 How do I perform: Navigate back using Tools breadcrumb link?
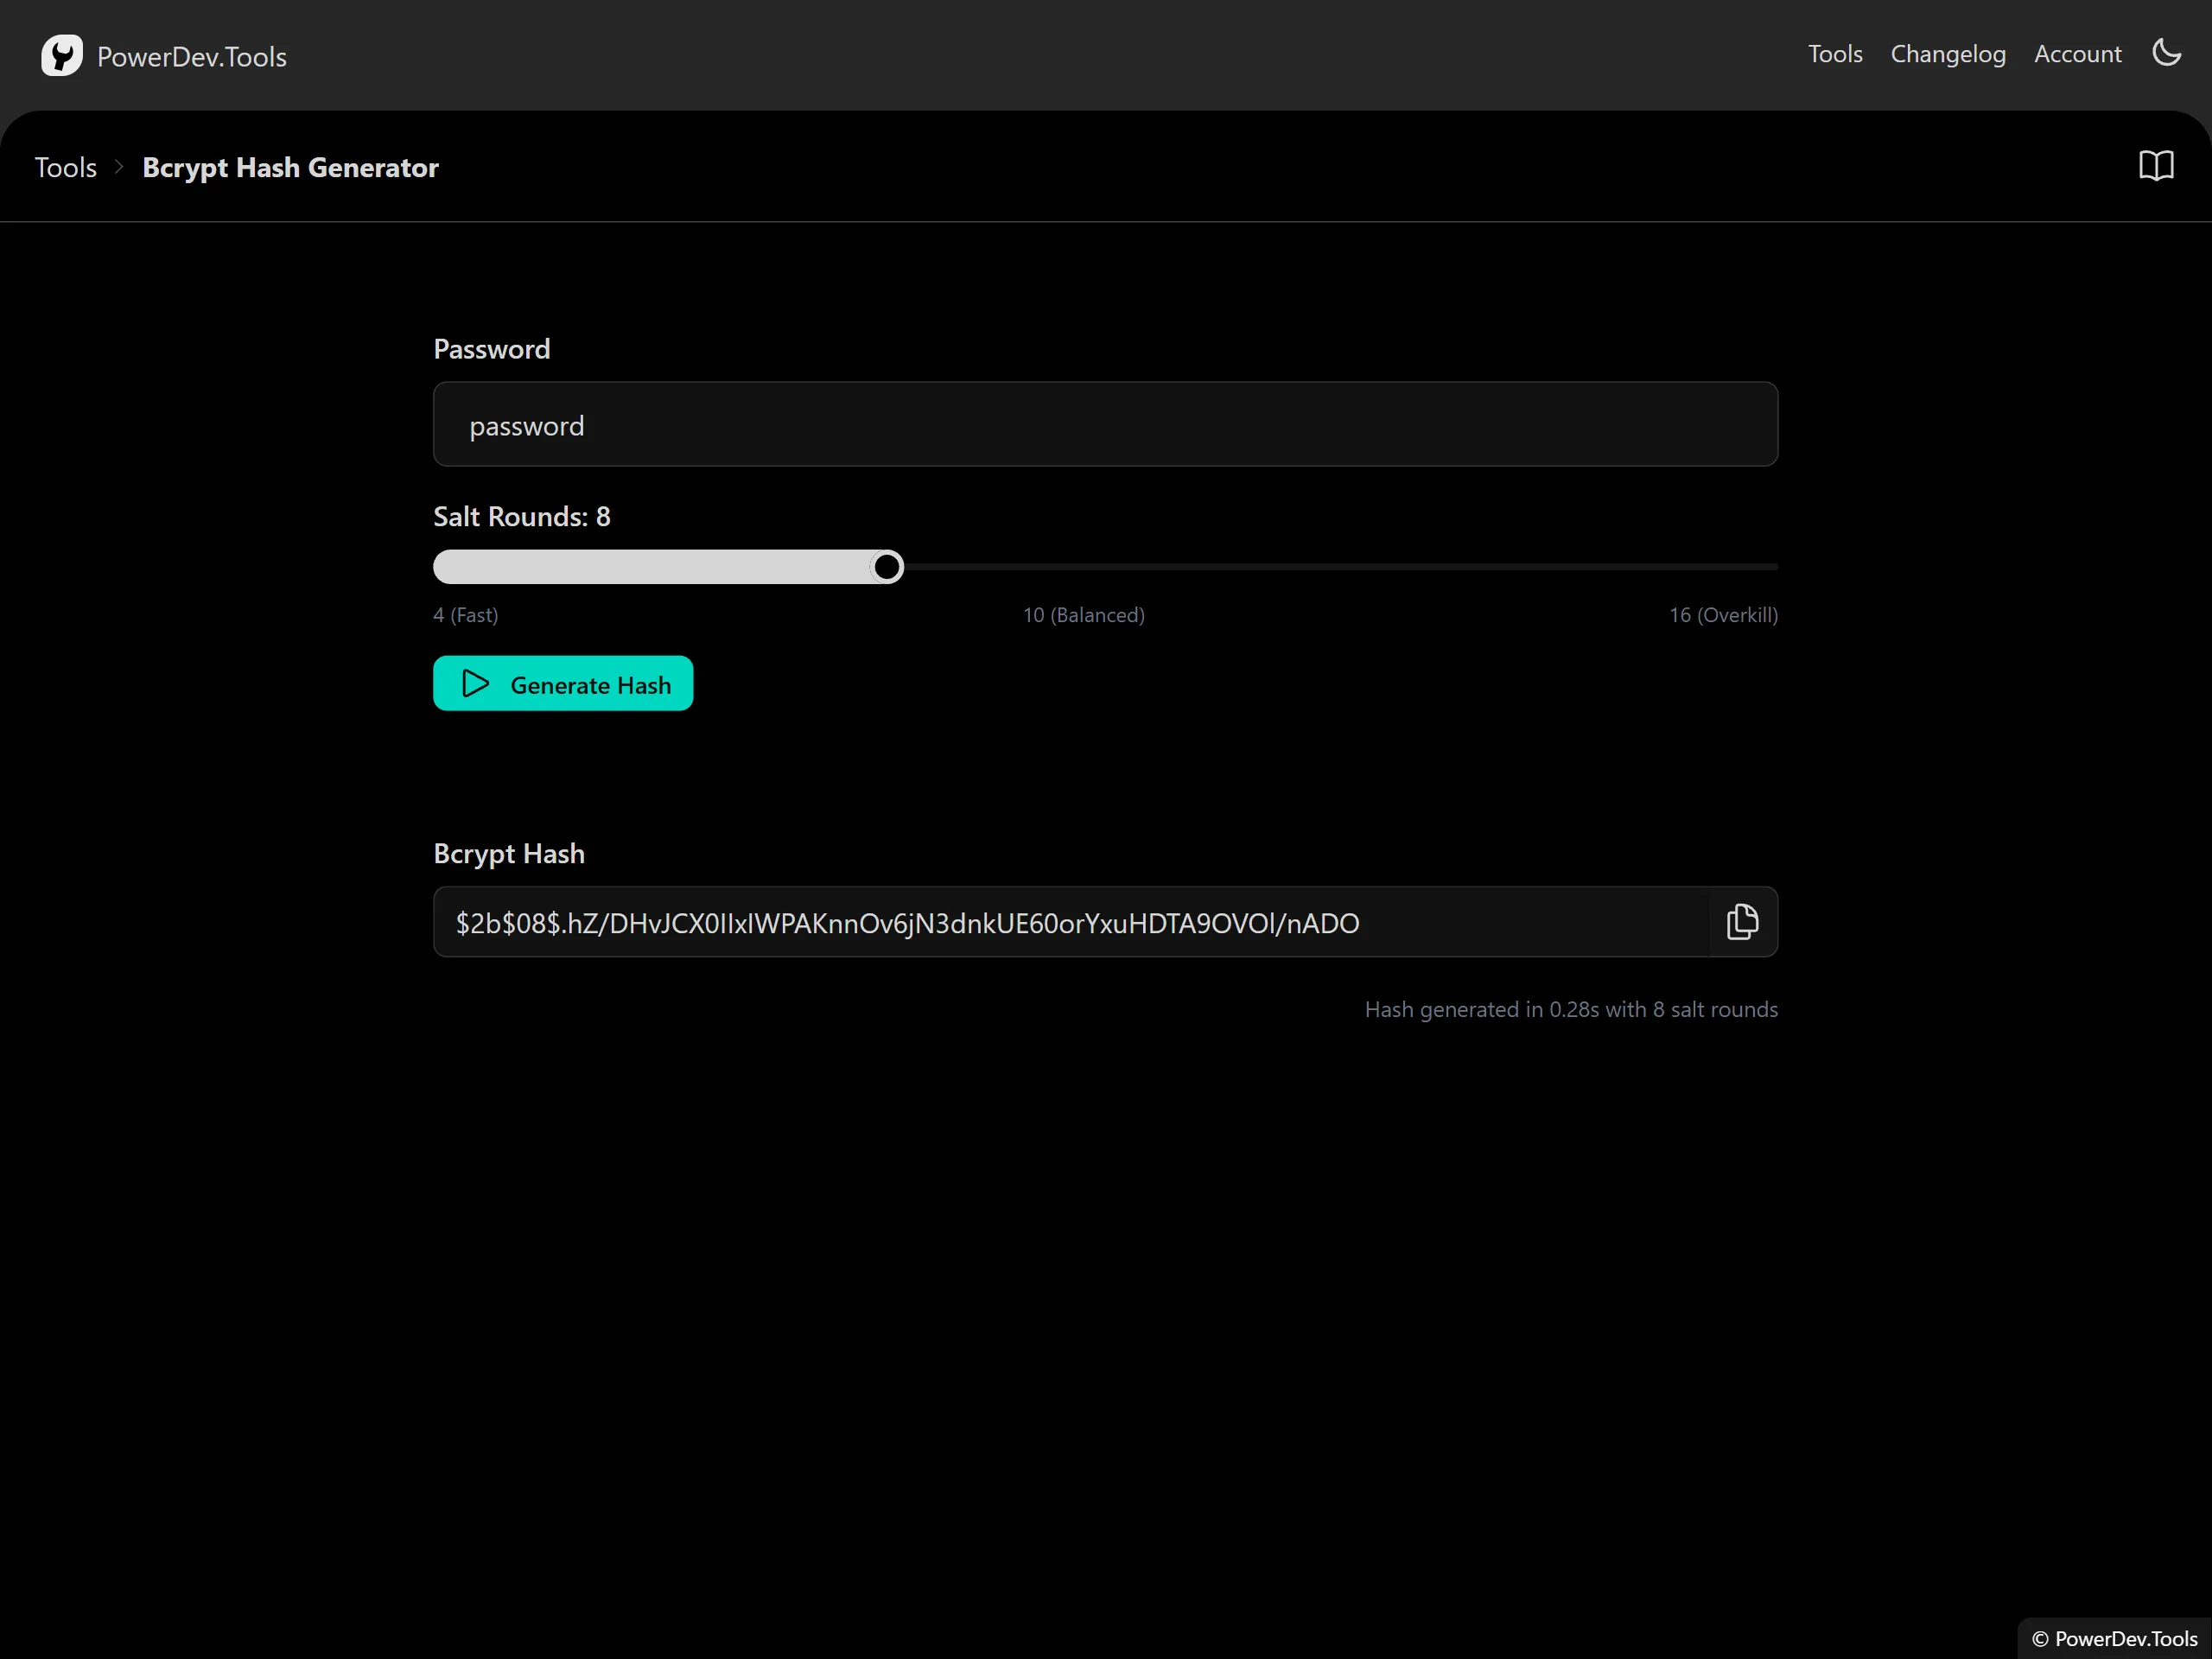[64, 167]
